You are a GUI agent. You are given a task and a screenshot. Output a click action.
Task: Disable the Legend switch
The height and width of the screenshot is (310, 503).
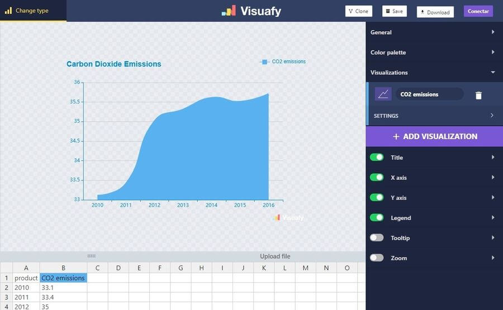coord(377,217)
